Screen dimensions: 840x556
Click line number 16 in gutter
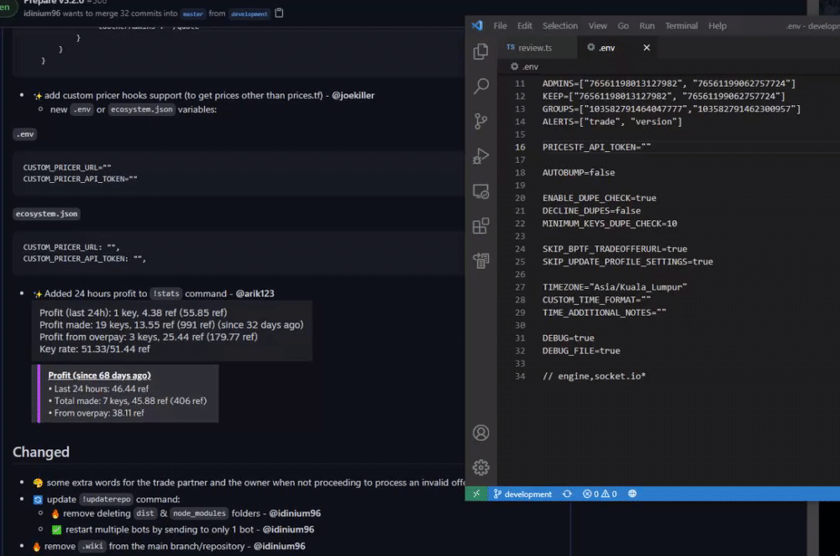[520, 147]
